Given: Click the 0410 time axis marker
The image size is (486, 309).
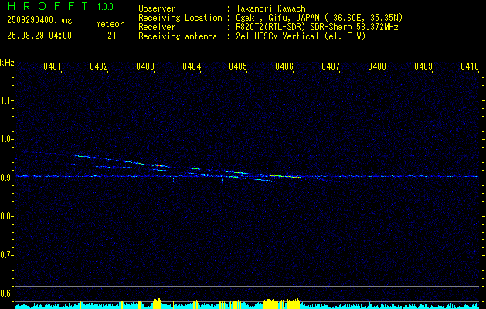Looking at the screenshot, I should click(470, 66).
